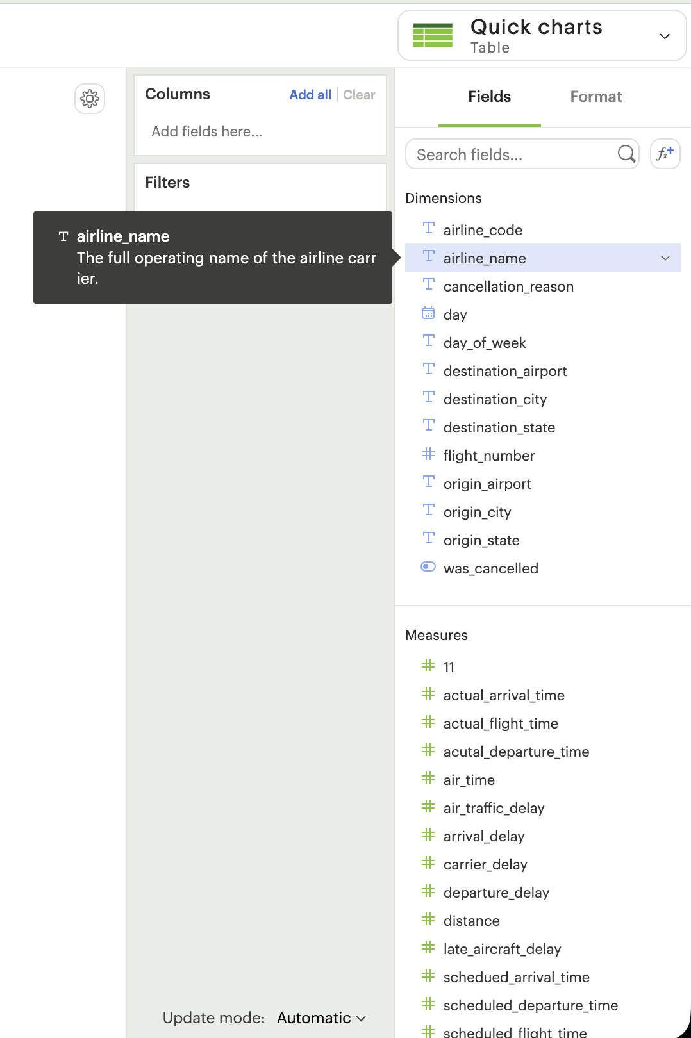Click the measure icon beside arrival_delay
The image size is (691, 1038).
(428, 835)
